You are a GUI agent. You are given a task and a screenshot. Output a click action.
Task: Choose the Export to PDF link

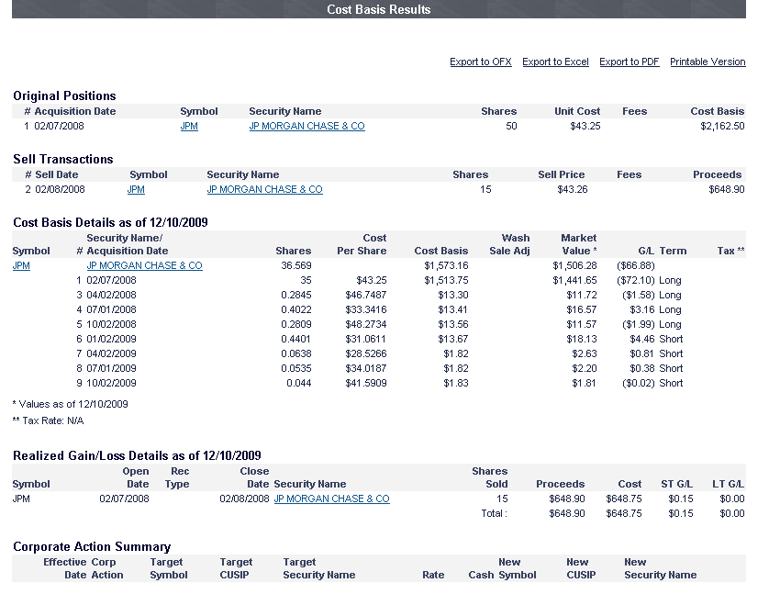630,62
